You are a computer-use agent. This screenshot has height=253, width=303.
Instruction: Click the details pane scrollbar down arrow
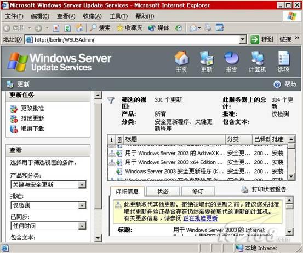(x=289, y=232)
